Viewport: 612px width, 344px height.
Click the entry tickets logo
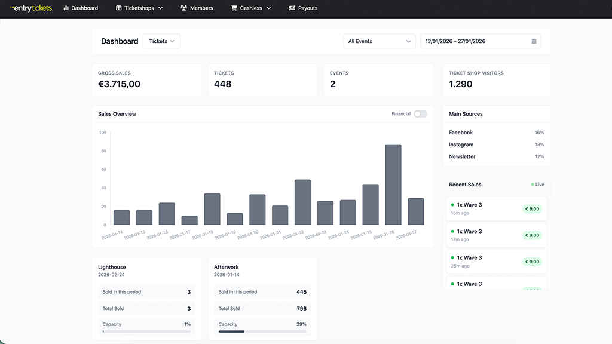[31, 8]
